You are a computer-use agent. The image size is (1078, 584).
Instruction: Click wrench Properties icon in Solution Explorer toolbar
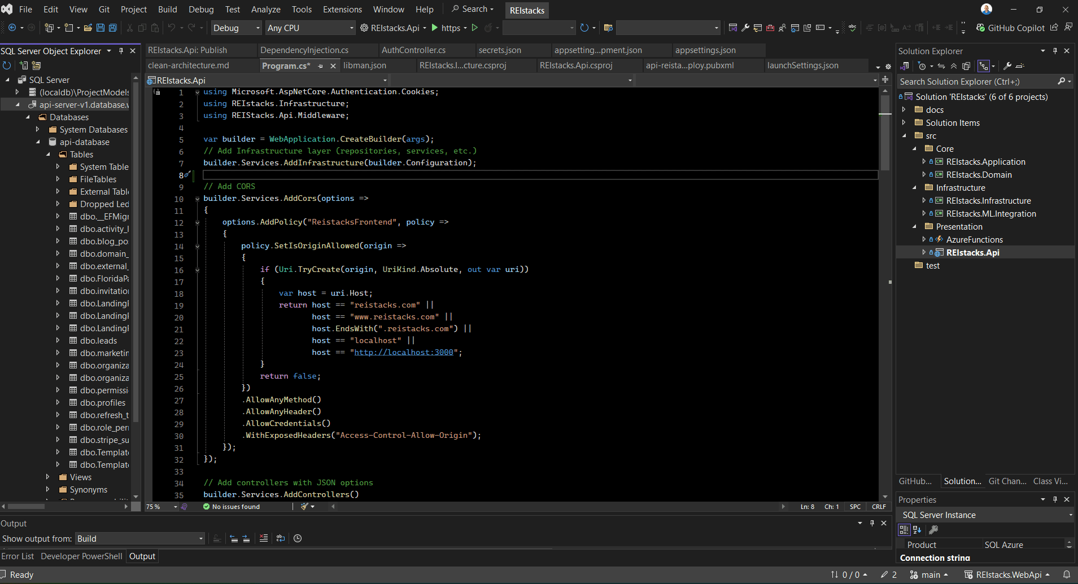coord(1007,66)
